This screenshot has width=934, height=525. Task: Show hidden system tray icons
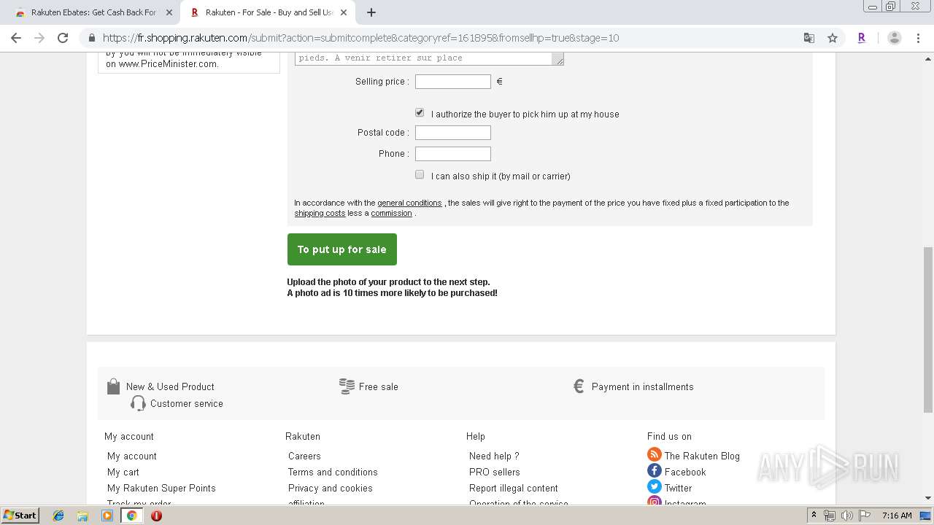point(814,516)
